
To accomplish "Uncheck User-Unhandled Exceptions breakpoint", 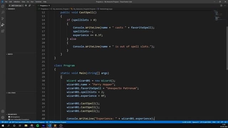I will point(9,119).
